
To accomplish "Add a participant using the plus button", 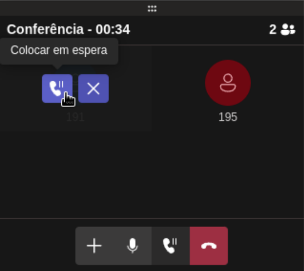I will click(94, 245).
